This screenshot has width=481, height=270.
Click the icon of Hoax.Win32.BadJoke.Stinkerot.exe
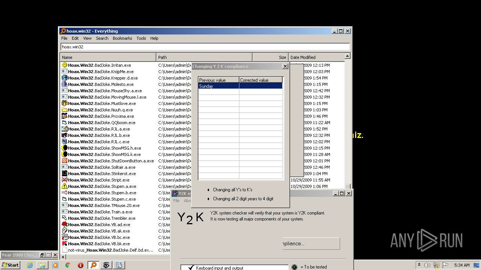(x=65, y=174)
